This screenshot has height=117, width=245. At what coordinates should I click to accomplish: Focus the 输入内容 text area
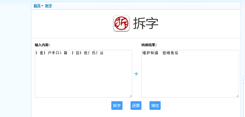click(83, 77)
